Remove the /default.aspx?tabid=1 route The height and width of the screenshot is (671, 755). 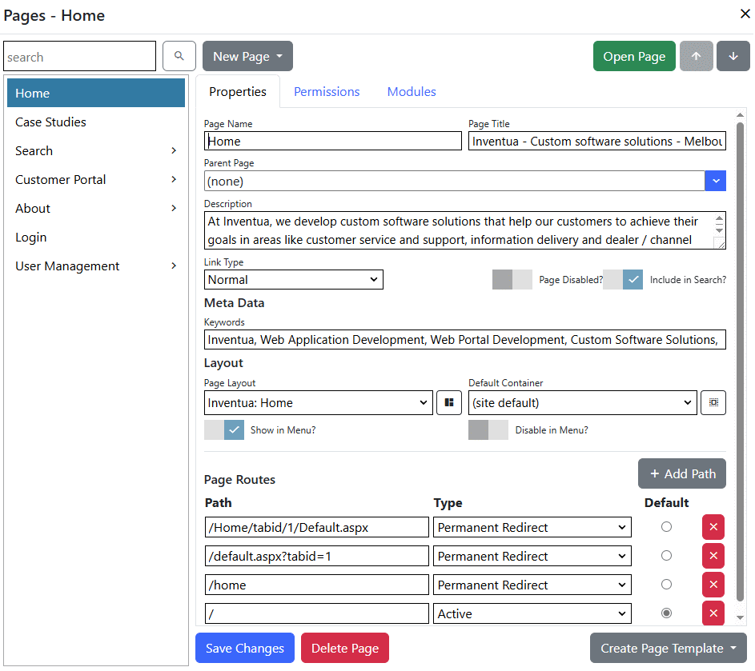(713, 556)
